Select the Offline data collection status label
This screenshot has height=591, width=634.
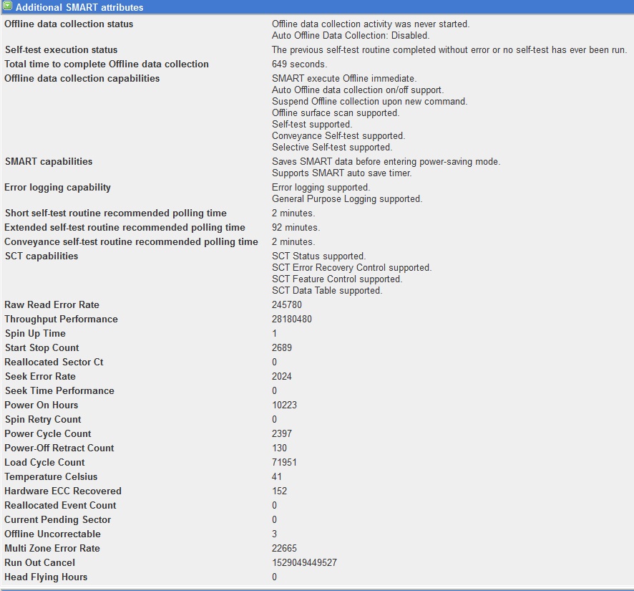coord(69,24)
